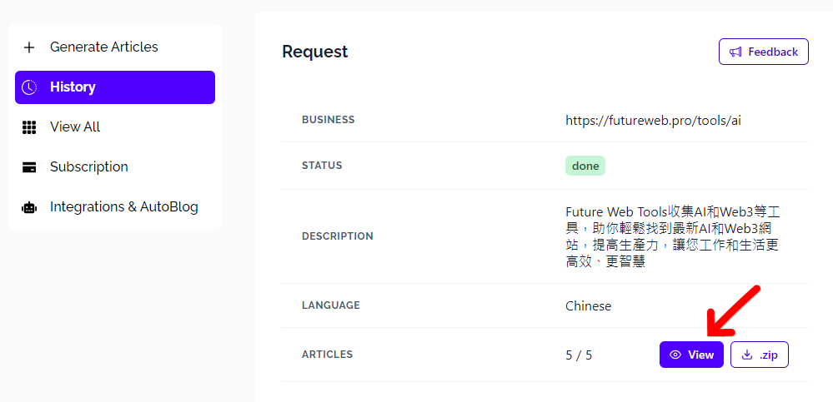Click the Future Web Tools description text

tap(672, 236)
